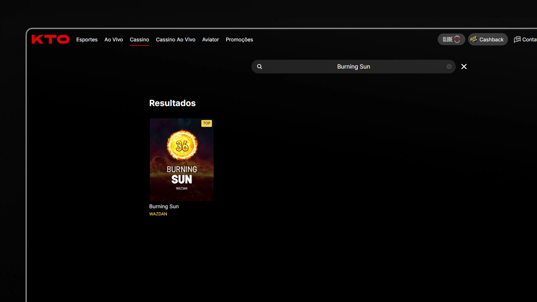The width and height of the screenshot is (537, 302).
Task: Focus the Burning Sun search field
Action: 353,67
